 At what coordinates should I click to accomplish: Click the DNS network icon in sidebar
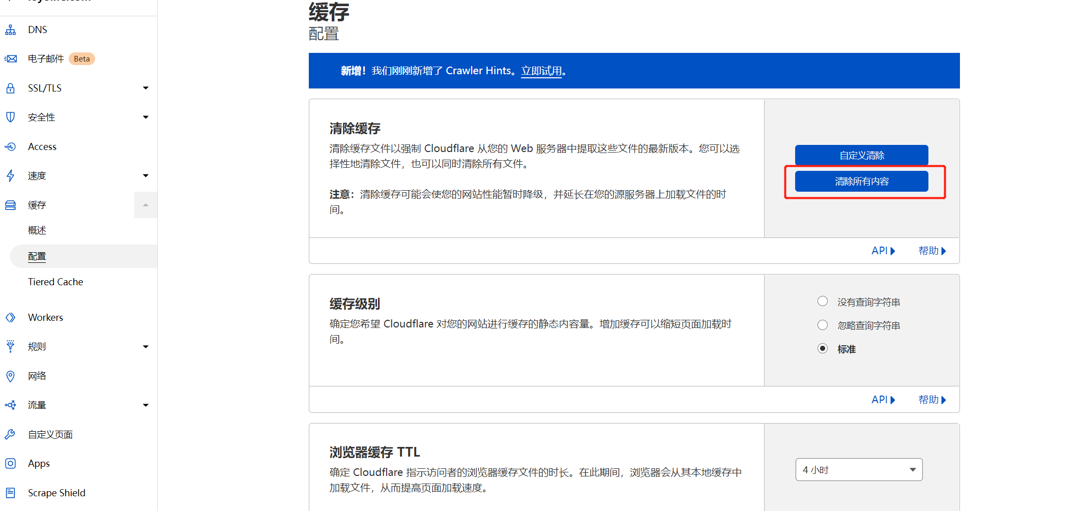(10, 30)
